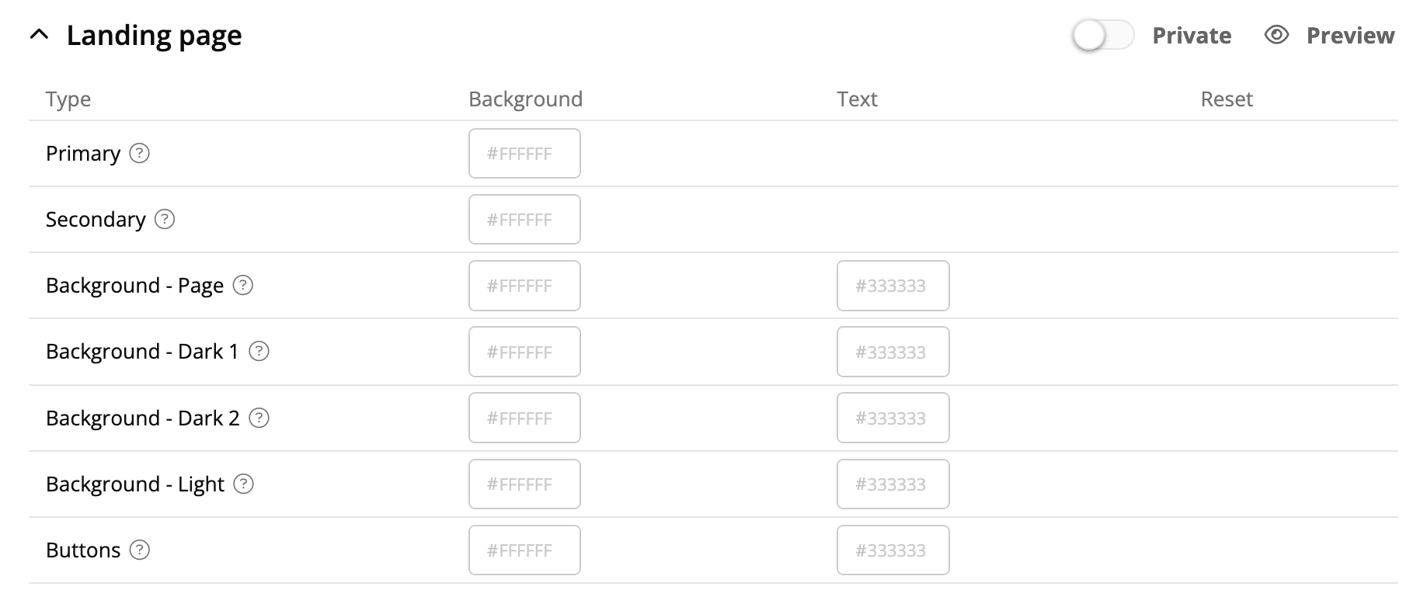Screen dimensions: 1420x604
Task: Click help icon beside Background - Dark 2
Action: coord(259,418)
